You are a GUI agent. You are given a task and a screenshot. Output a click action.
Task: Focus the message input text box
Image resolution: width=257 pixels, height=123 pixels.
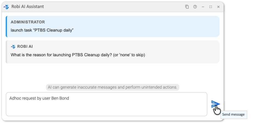[x=107, y=108]
